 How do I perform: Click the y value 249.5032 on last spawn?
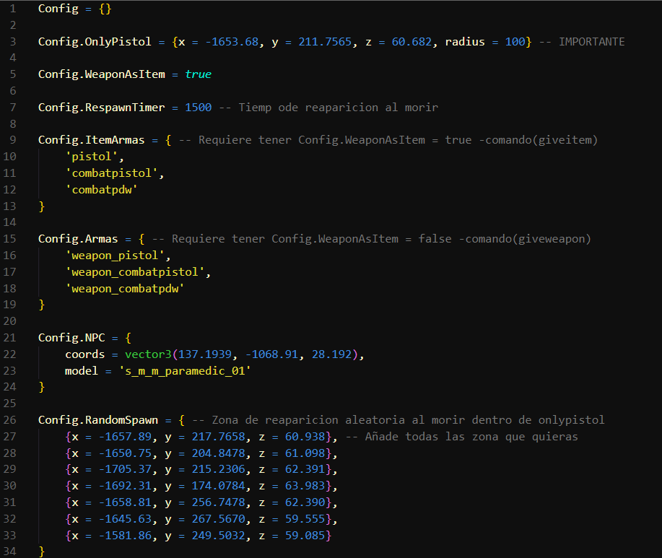point(218,536)
